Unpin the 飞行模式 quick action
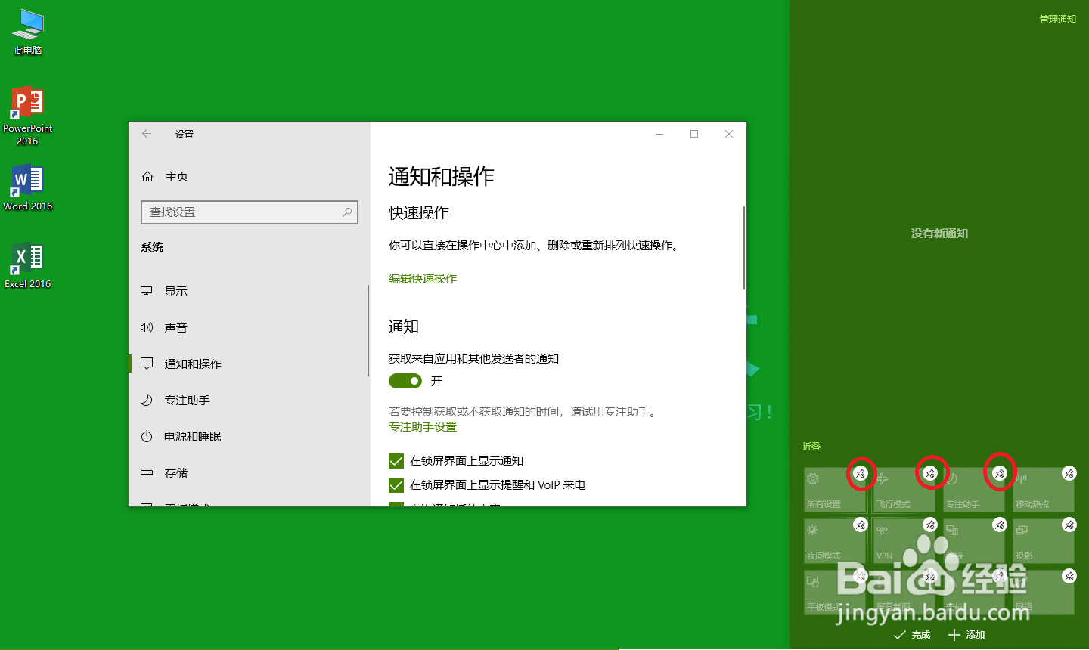1089x650 pixels. [x=930, y=473]
